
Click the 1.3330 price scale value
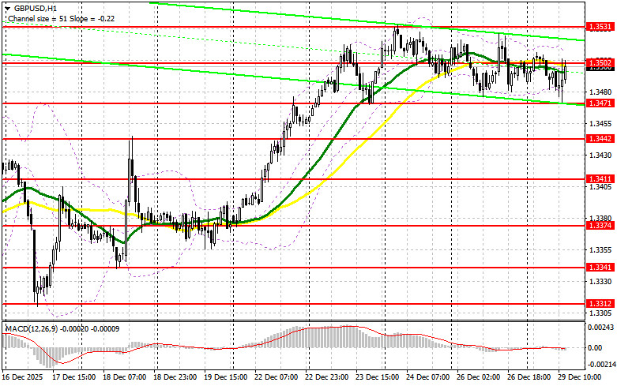[600, 282]
